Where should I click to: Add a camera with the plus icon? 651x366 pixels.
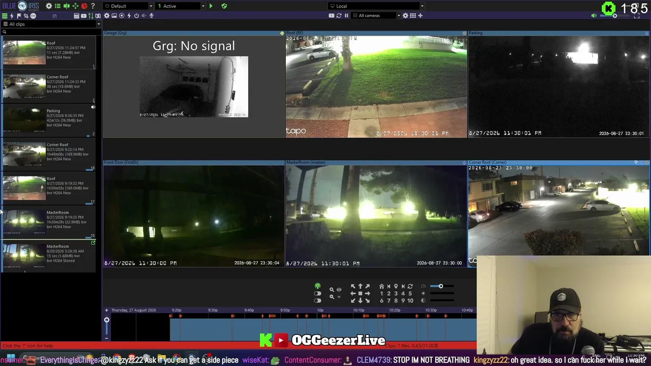420,16
